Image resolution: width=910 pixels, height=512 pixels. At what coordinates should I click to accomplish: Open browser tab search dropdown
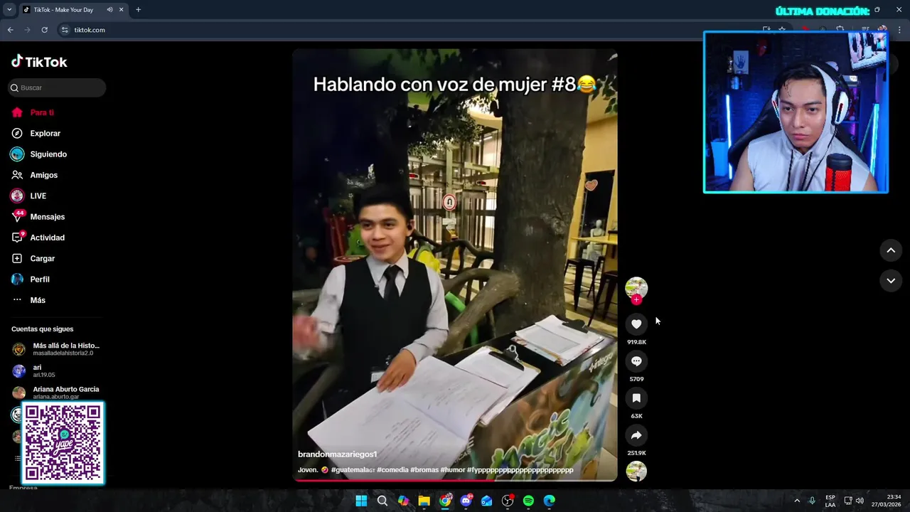[x=9, y=10]
